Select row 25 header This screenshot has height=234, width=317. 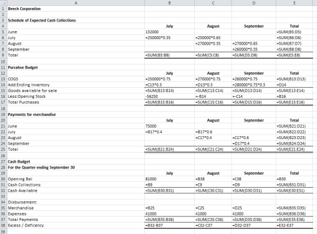[x=3, y=149]
